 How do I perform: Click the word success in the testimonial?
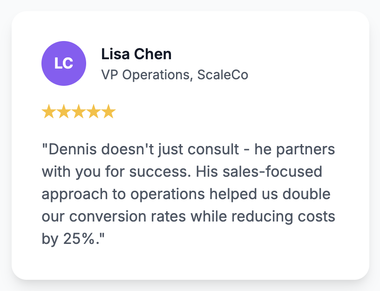(x=160, y=172)
